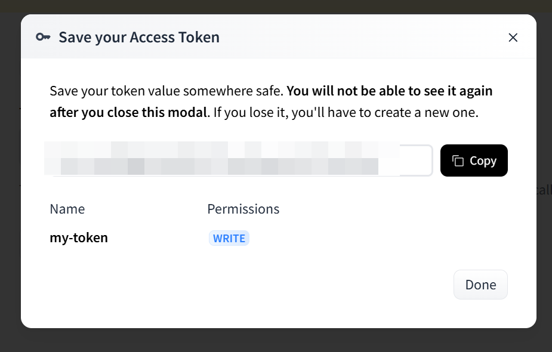Click blank modal area left of Done

(239, 285)
